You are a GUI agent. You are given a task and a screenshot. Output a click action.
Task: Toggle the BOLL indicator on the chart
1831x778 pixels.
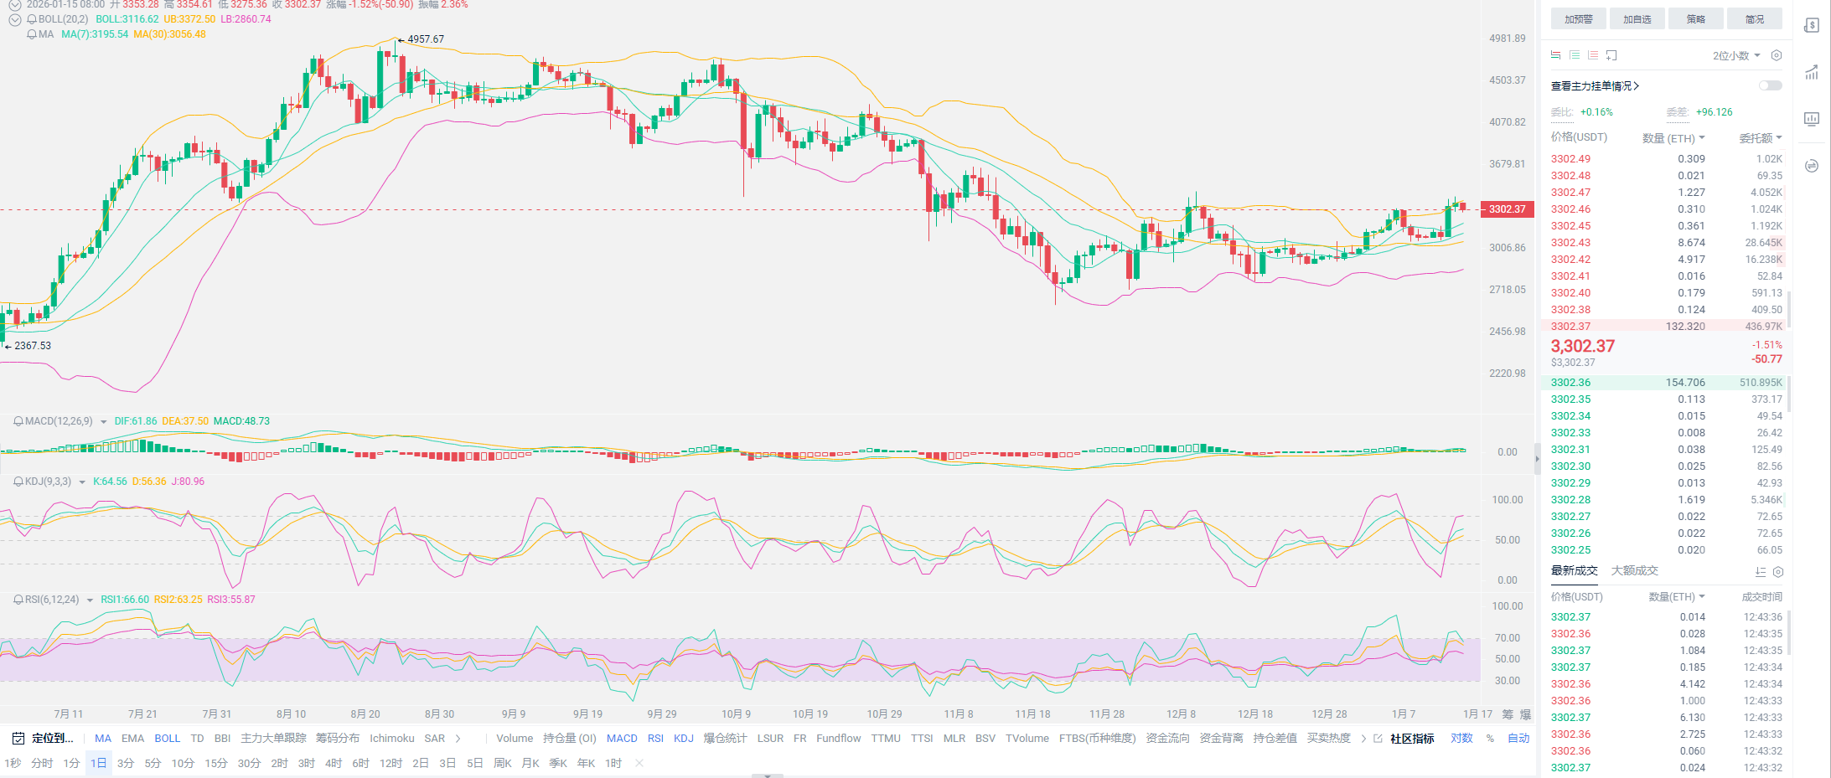167,739
